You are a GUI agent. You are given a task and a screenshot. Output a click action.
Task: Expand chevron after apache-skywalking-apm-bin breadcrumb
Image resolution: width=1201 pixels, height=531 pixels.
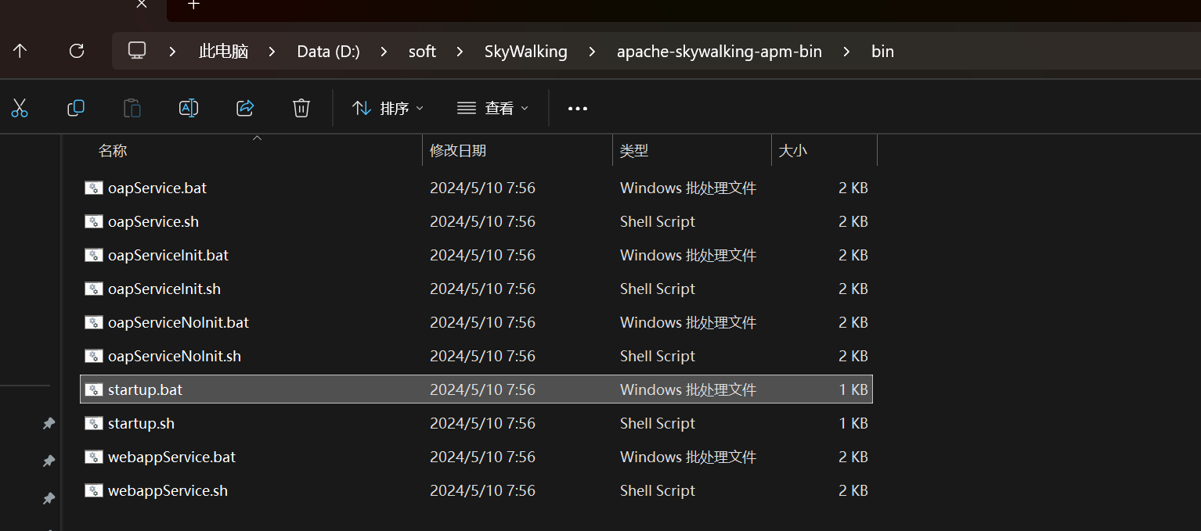click(846, 52)
